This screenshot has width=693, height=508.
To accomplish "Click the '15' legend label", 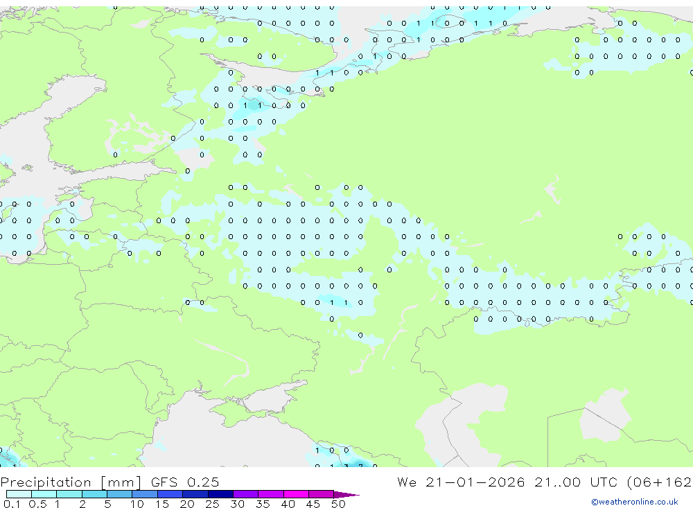I will [x=162, y=504].
